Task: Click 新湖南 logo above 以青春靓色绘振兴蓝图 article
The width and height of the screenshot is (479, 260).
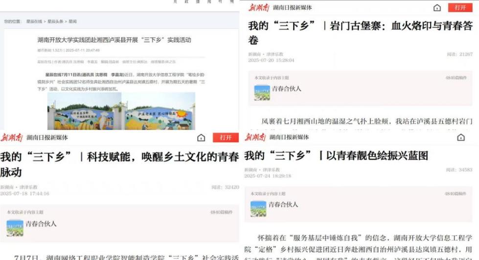Action: point(255,137)
